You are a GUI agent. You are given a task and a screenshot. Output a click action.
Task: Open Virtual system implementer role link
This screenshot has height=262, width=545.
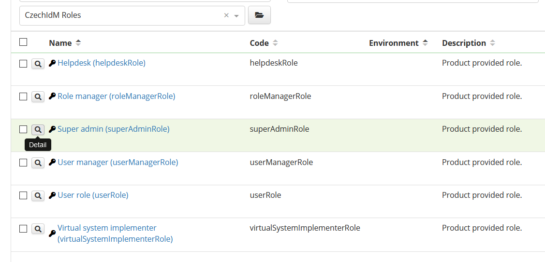115,234
